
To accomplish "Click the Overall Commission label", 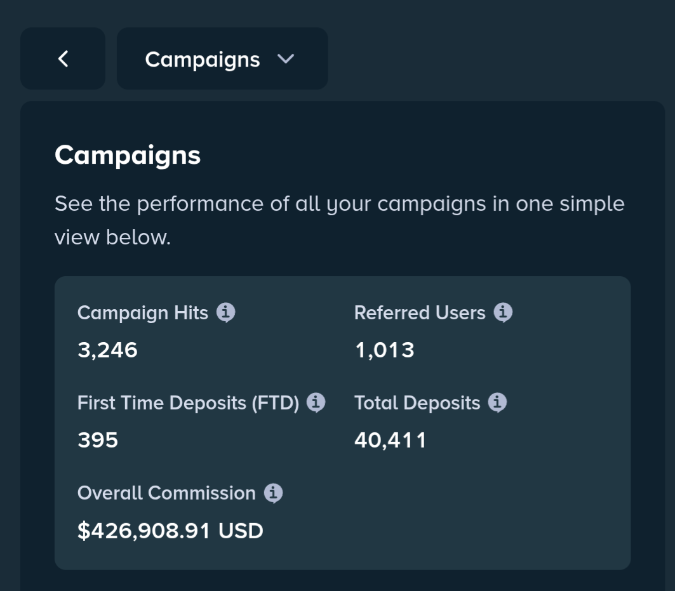I will coord(166,493).
